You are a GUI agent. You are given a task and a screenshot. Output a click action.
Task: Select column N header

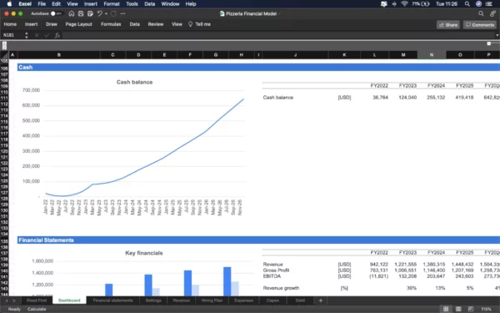432,55
